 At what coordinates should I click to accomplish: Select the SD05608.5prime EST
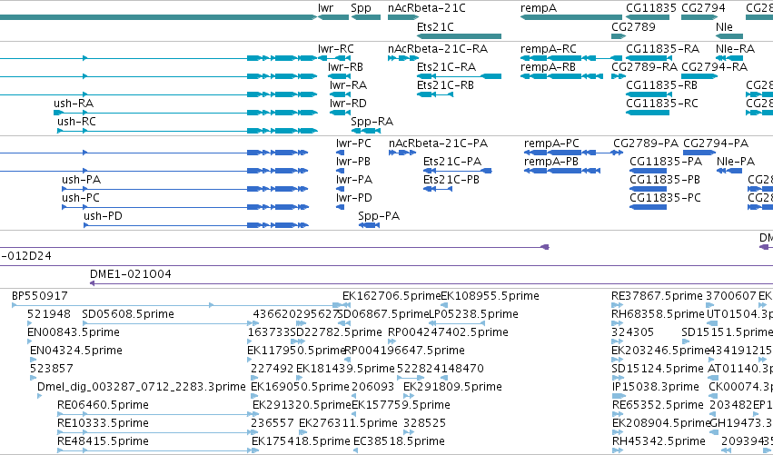(171, 323)
